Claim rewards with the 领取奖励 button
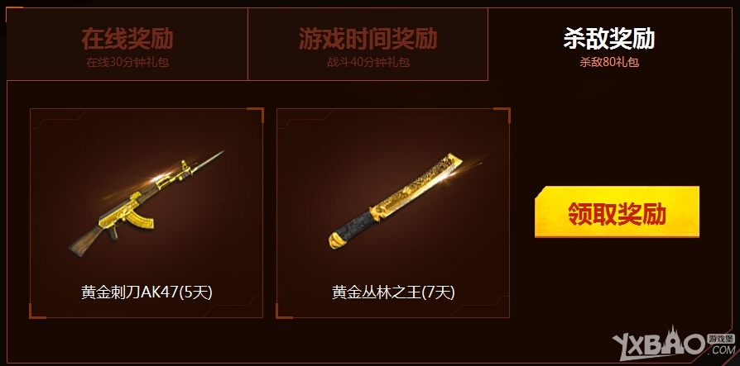 coord(617,212)
